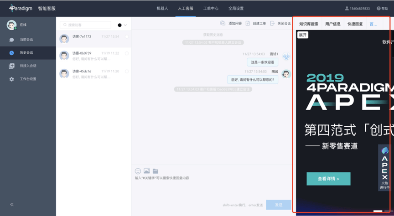Click the 关闭会话 exit icon
Viewport: 394px width, 216px height.
click(272, 23)
